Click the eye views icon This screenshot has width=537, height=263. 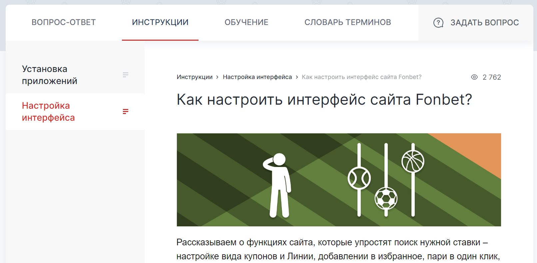pyautogui.click(x=474, y=77)
